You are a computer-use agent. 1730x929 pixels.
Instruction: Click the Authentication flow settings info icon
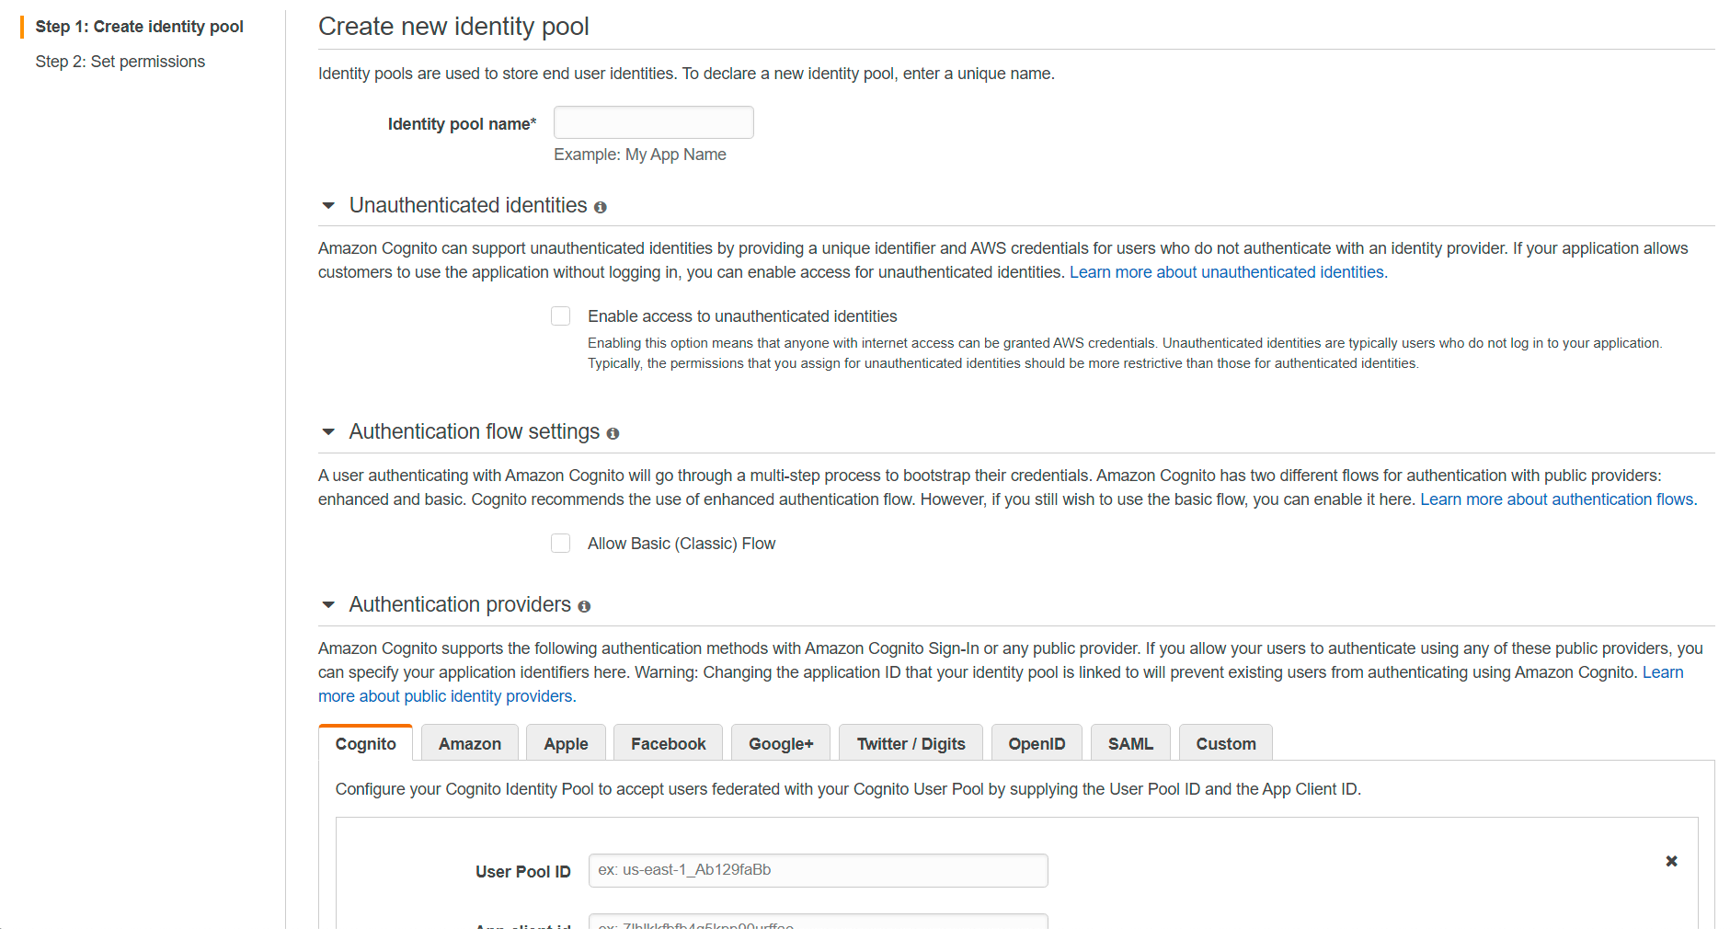pyautogui.click(x=613, y=433)
